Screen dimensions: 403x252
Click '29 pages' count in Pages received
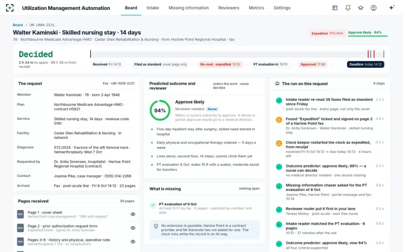click(127, 201)
